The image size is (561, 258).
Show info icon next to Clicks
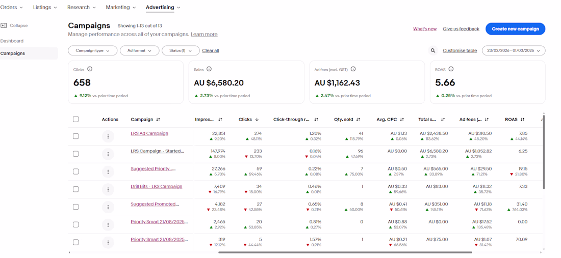[x=90, y=69]
